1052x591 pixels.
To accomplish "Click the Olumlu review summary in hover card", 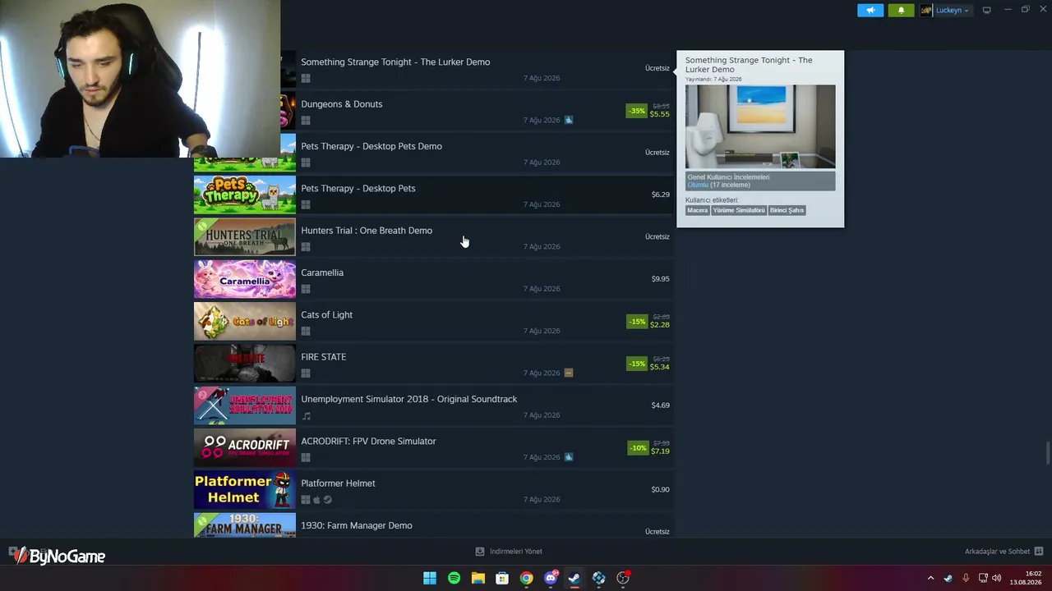I will (x=718, y=185).
